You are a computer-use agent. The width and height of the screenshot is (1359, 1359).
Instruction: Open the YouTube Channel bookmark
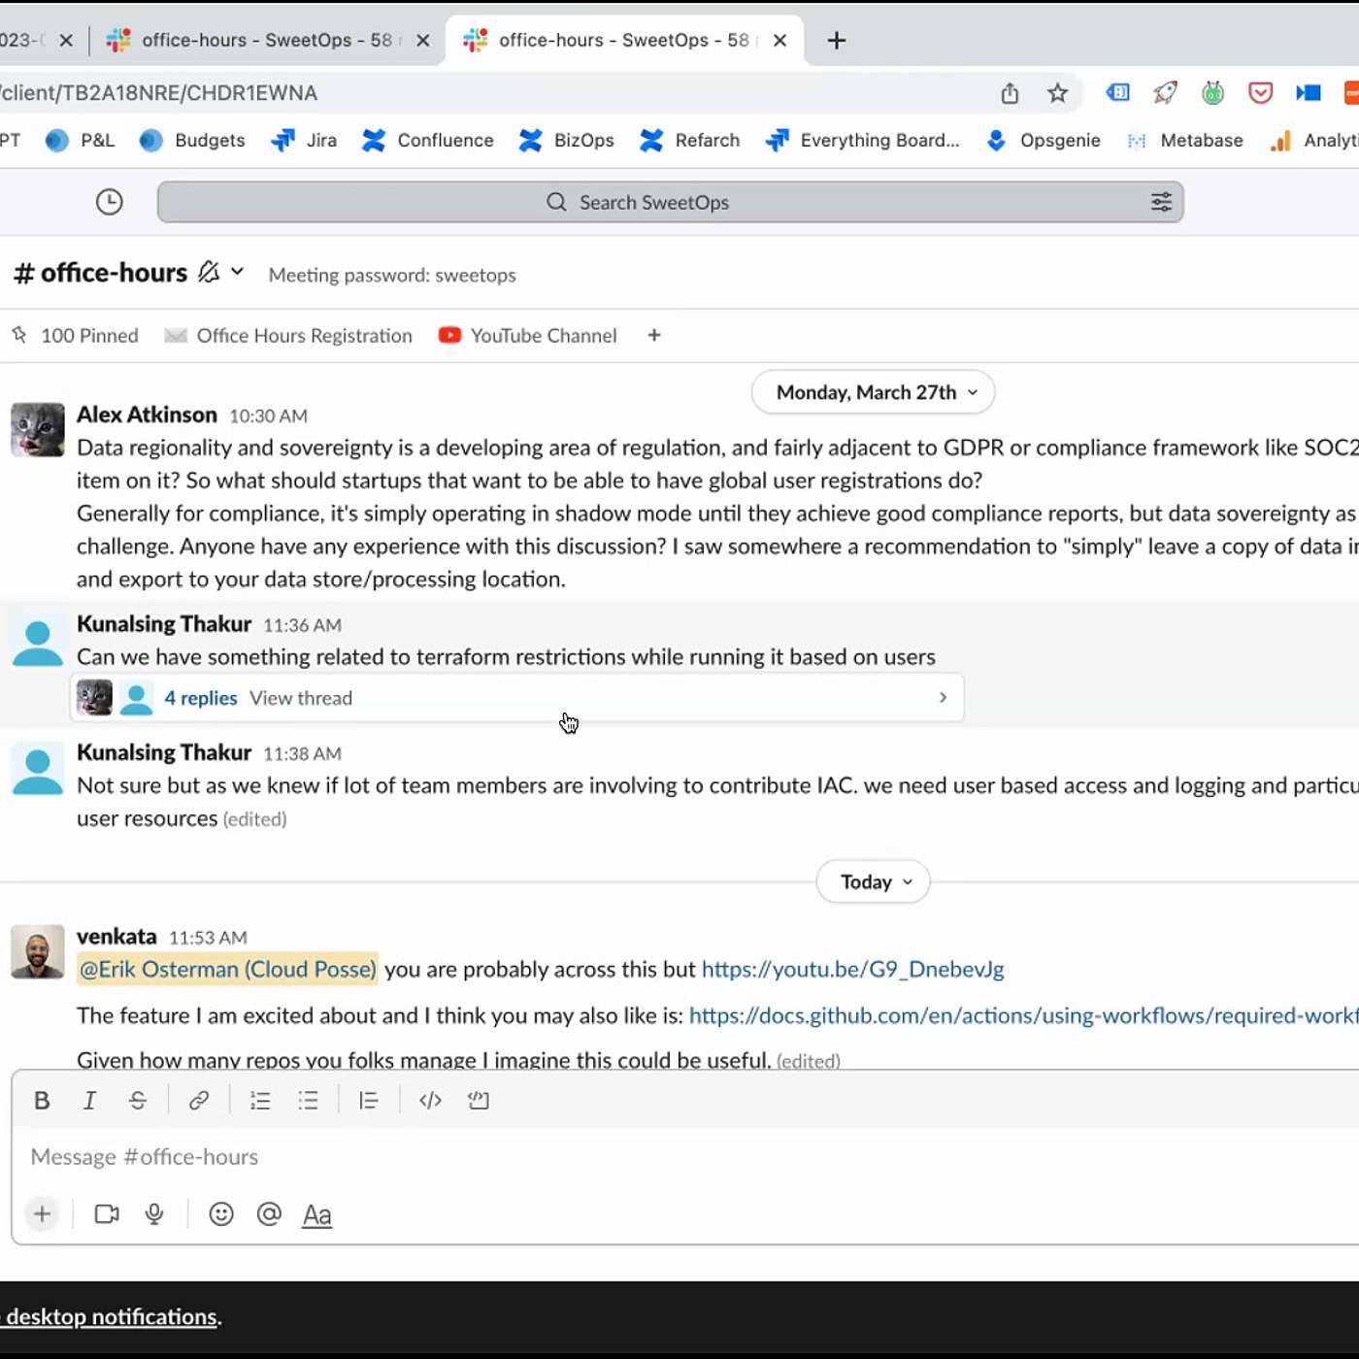529,335
